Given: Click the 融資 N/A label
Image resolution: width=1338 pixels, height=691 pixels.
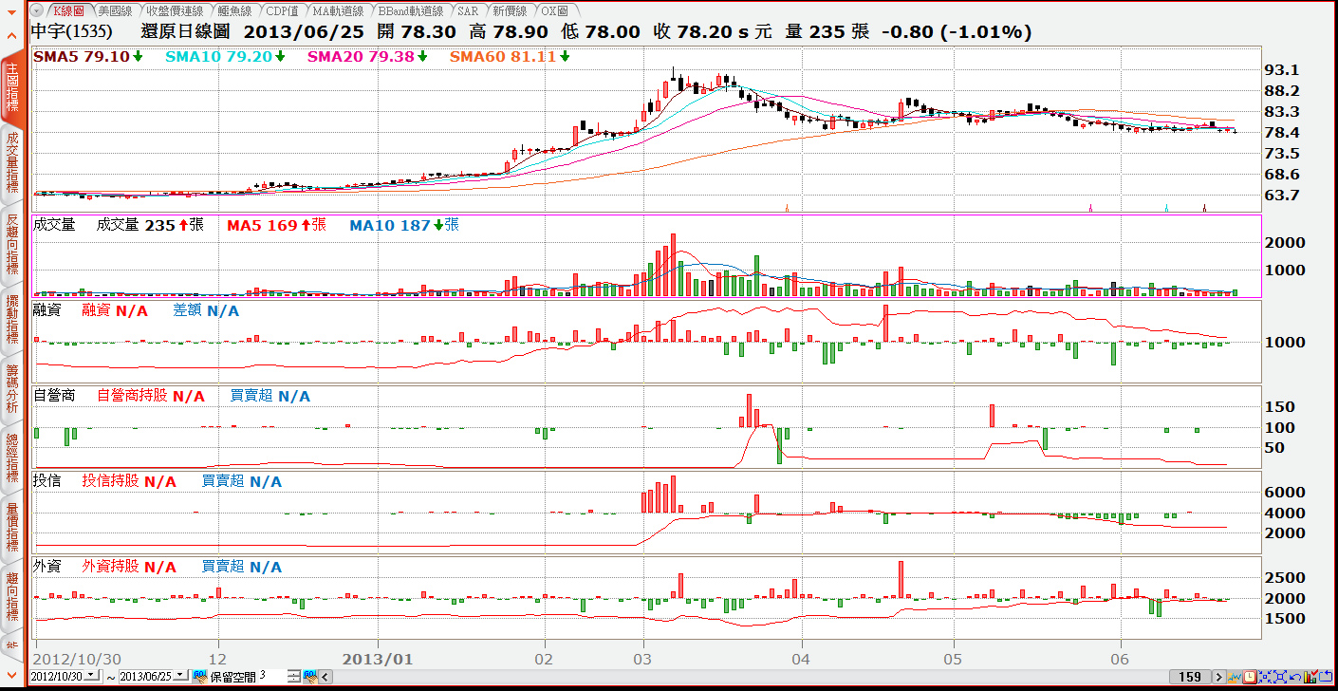Looking at the screenshot, I should [x=115, y=310].
